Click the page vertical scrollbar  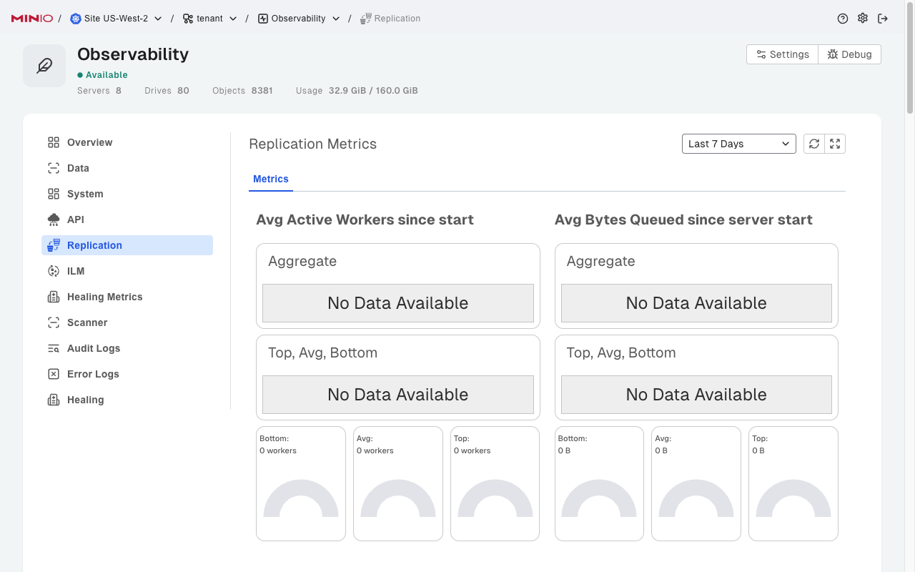coord(910,57)
